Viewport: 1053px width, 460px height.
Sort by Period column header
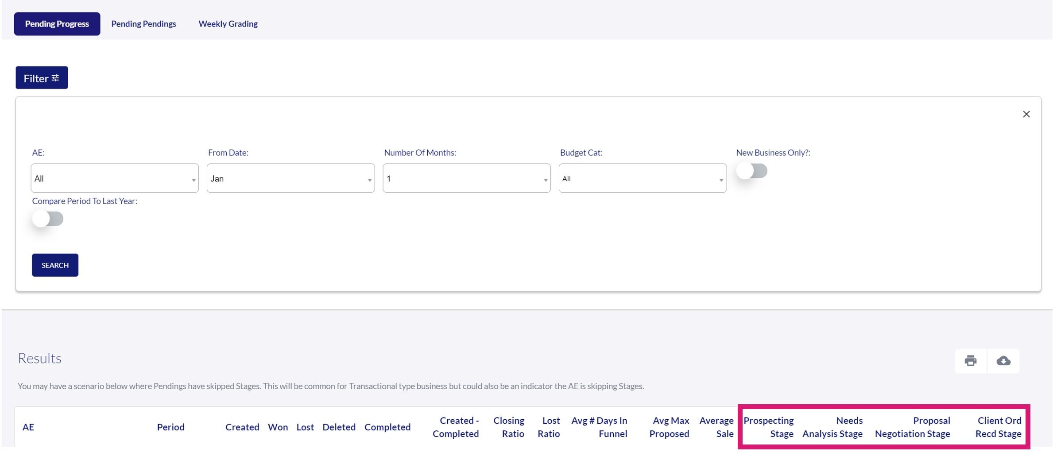tap(170, 427)
